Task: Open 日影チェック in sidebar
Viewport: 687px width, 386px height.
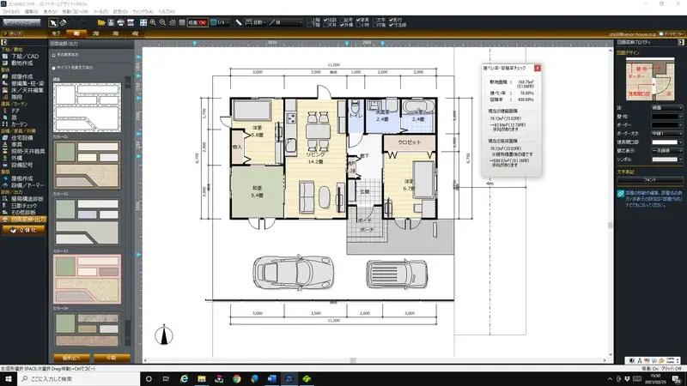Action: (x=24, y=206)
